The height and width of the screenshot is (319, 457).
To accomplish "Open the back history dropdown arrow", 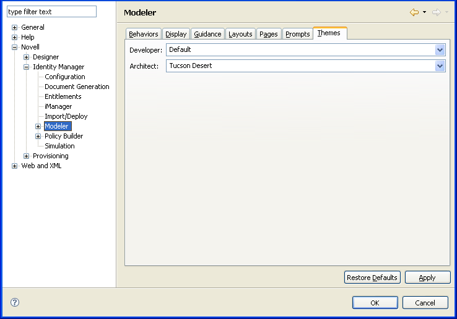I will pos(424,12).
